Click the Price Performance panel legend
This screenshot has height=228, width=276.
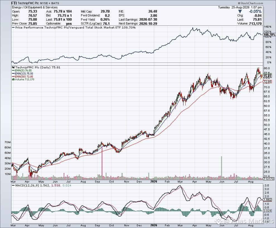74,28
